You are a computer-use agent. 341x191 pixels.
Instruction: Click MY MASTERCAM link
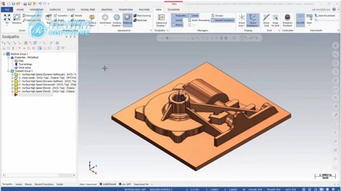tap(321, 10)
